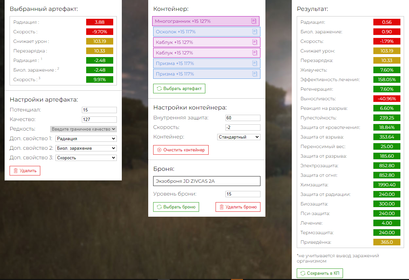
Task: Click the Удалить броню button
Action: click(x=238, y=207)
